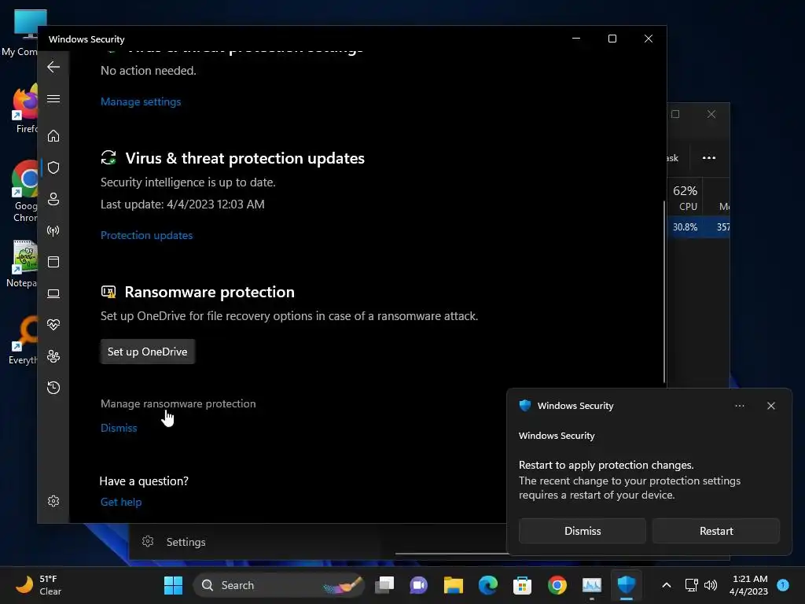Click Set up OneDrive button
The width and height of the screenshot is (805, 604).
(147, 352)
